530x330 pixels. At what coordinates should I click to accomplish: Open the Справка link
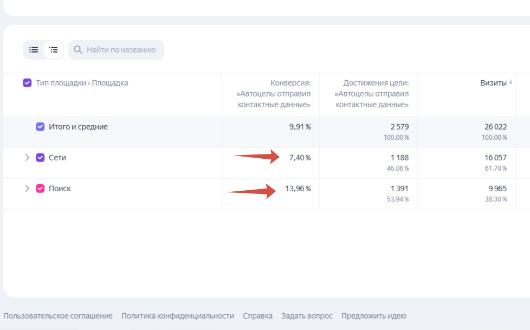[257, 316]
